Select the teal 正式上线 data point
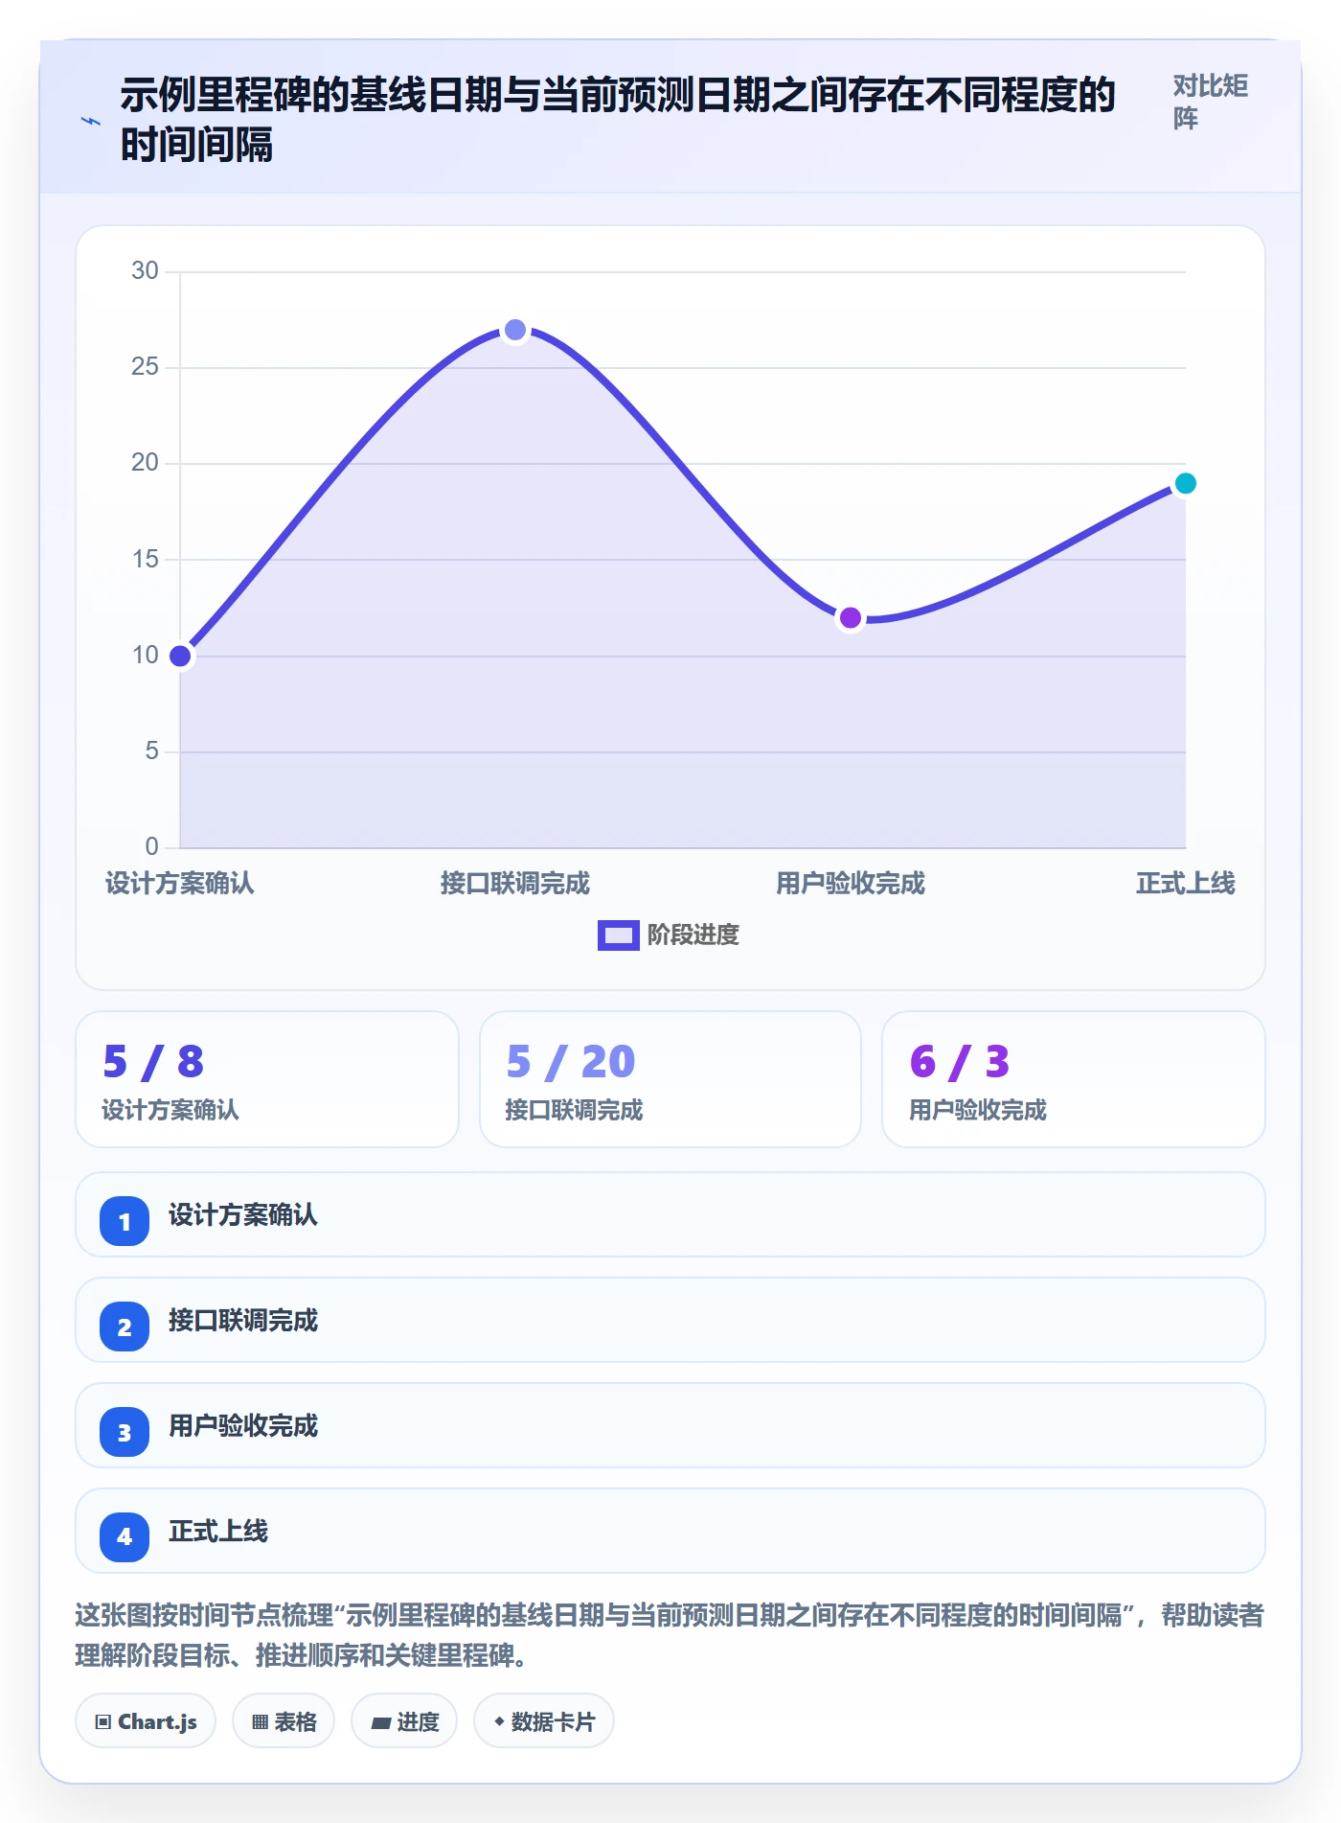Viewport: 1341px width, 1823px height. [1186, 483]
